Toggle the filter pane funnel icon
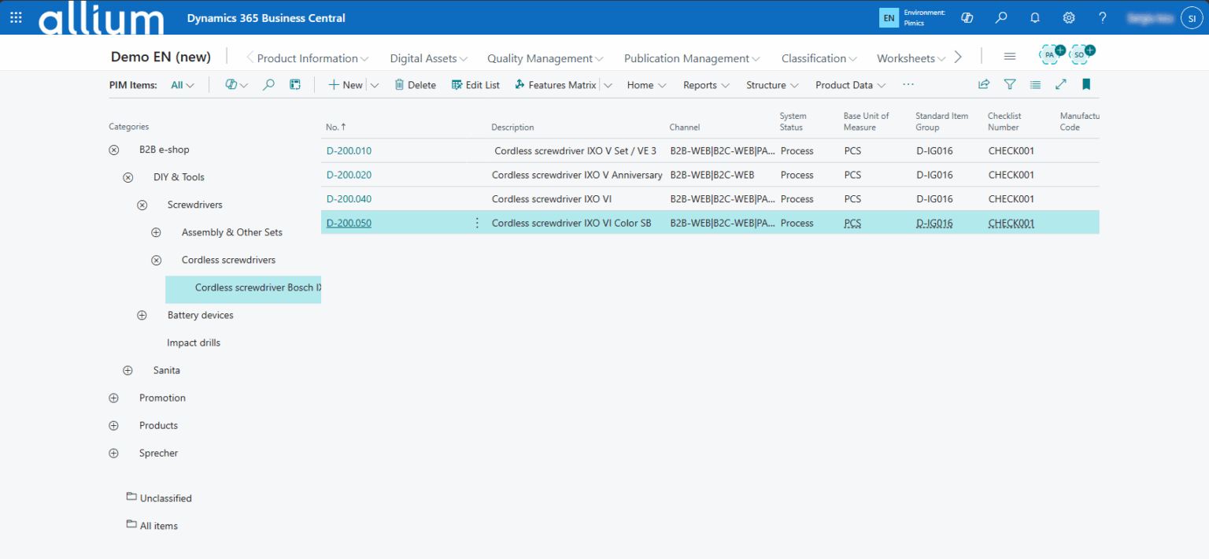Viewport: 1209px width, 559px height. pos(1010,85)
